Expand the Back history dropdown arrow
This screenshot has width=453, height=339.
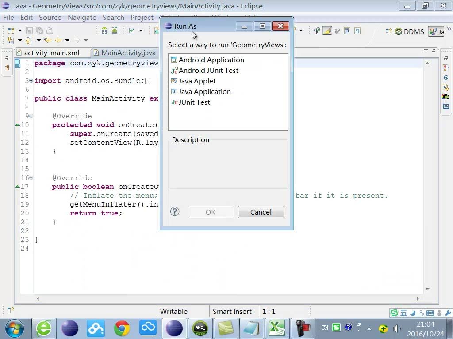[x=67, y=40]
